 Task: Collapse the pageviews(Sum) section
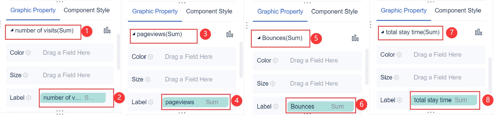click(134, 34)
